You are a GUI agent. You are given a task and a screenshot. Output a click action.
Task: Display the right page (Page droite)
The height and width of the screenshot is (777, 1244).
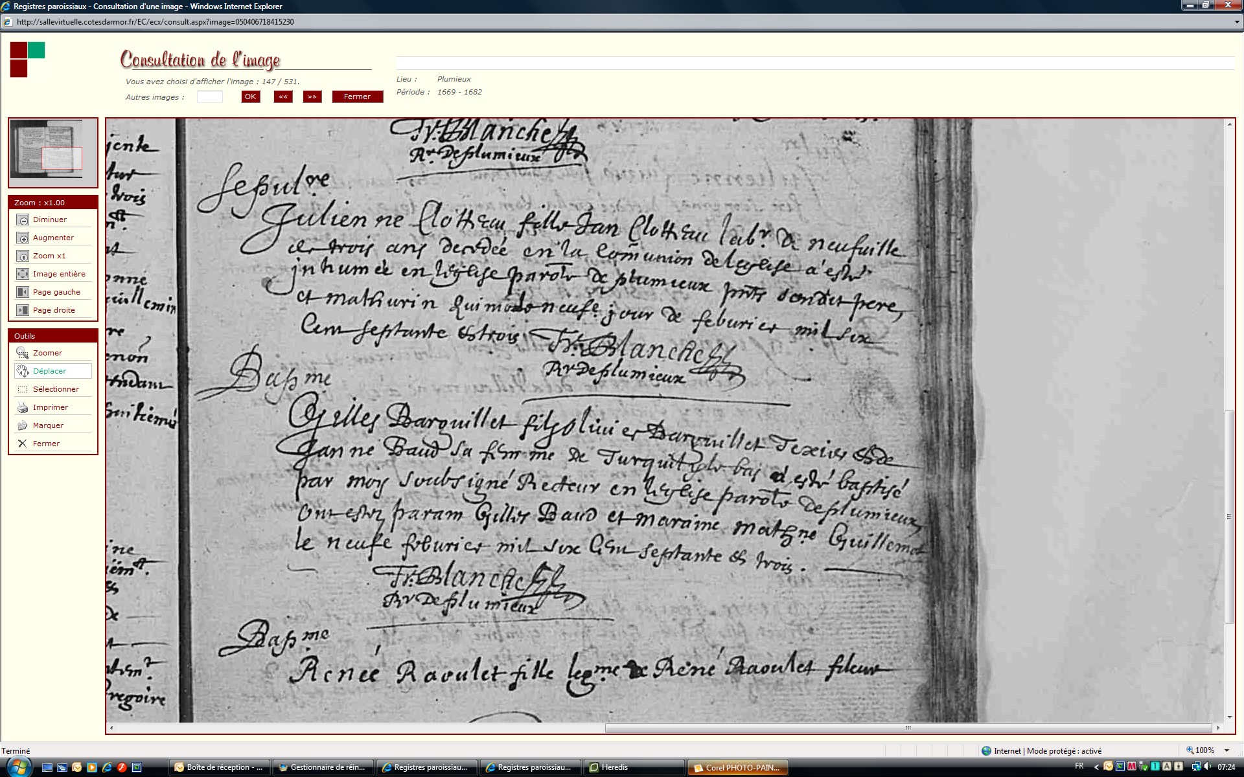click(x=23, y=311)
